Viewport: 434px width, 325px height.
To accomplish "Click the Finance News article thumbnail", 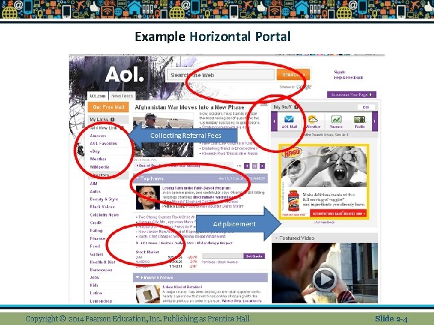I will point(148,294).
